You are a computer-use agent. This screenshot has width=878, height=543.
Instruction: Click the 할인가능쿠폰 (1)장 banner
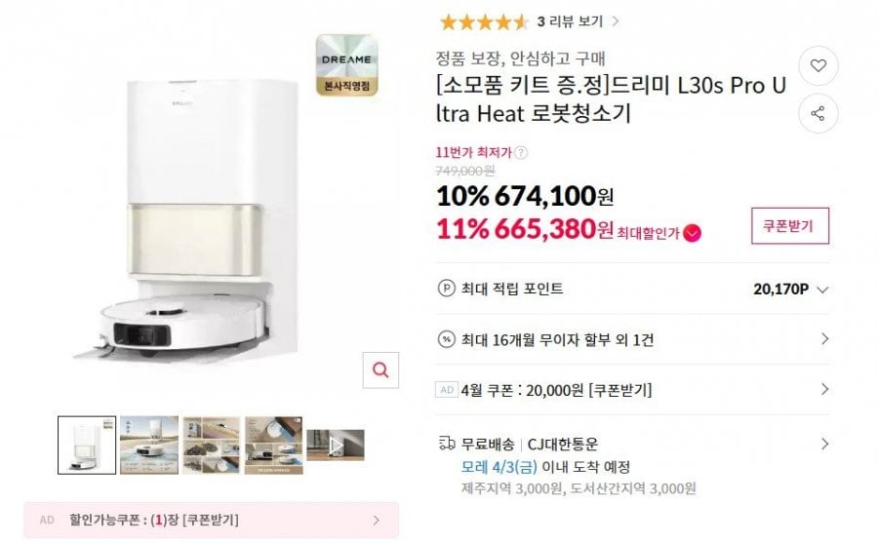click(x=211, y=520)
